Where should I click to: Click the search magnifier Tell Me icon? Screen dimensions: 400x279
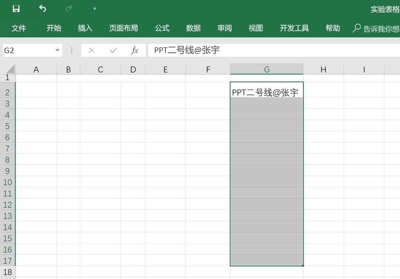click(356, 28)
